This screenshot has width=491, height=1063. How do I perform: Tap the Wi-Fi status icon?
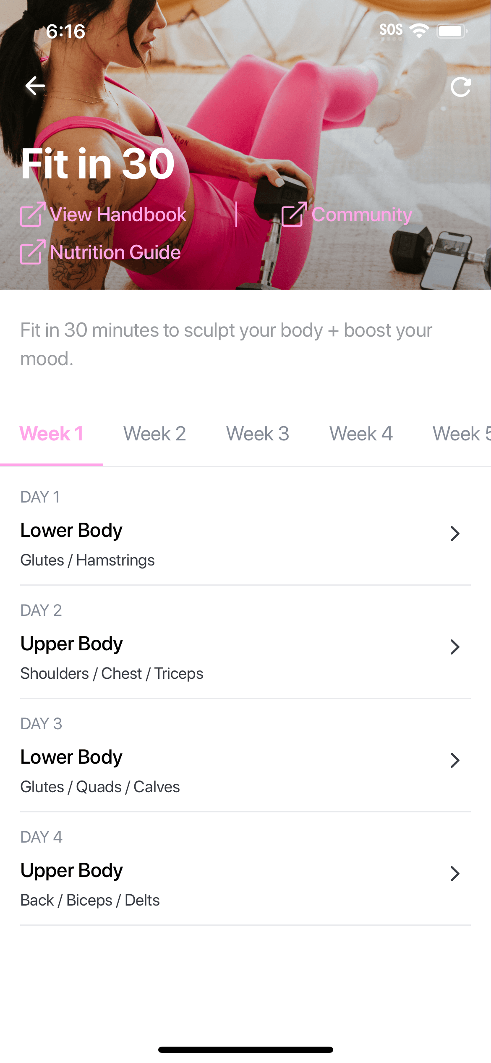click(419, 31)
